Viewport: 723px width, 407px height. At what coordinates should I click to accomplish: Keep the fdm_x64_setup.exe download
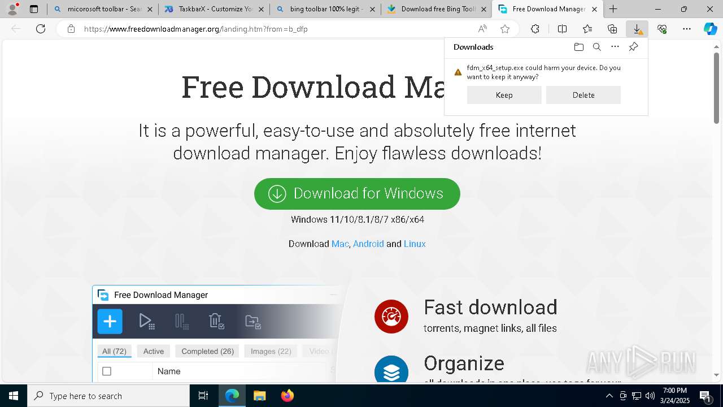click(x=504, y=95)
